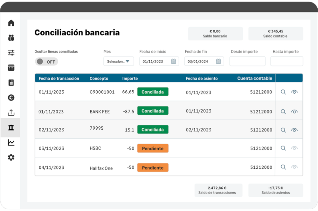Click the sliders settings icon in sidebar
Image resolution: width=318 pixels, height=211 pixels.
tap(11, 53)
